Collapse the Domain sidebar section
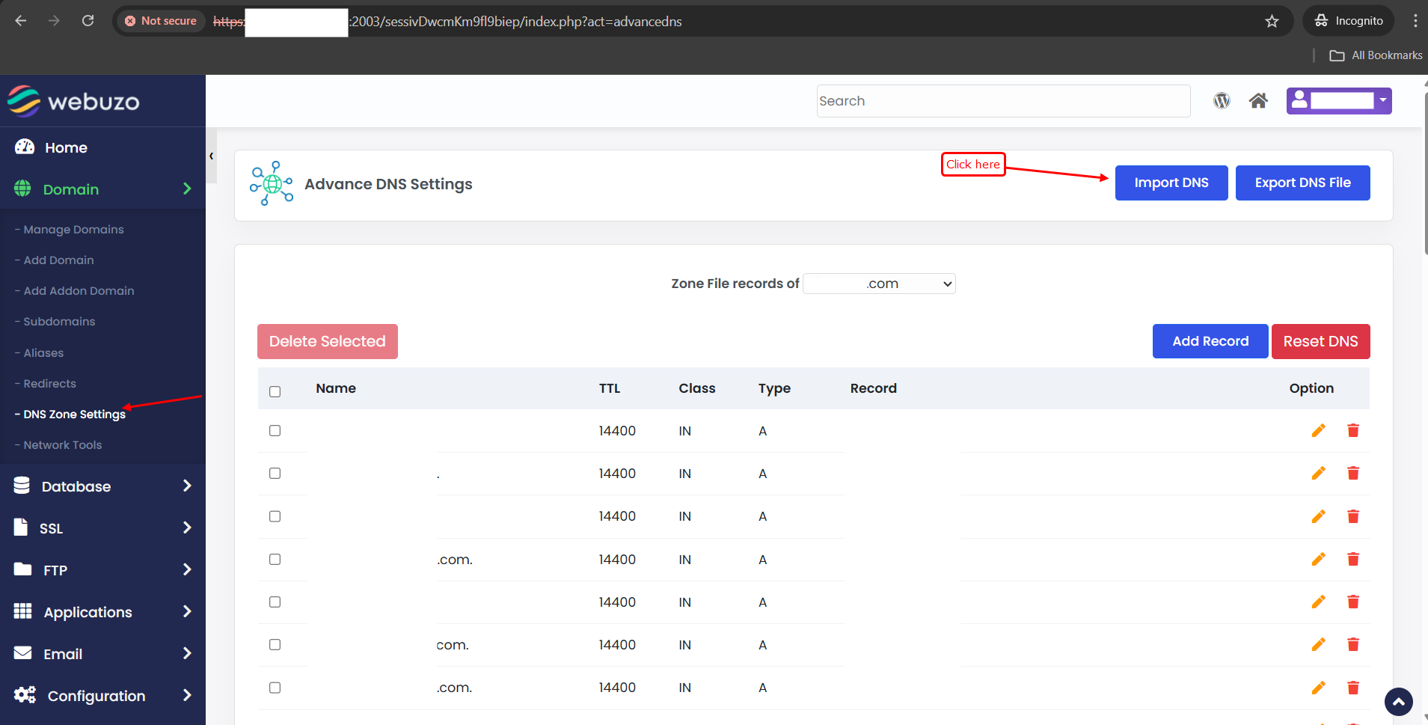This screenshot has height=725, width=1428. click(102, 189)
